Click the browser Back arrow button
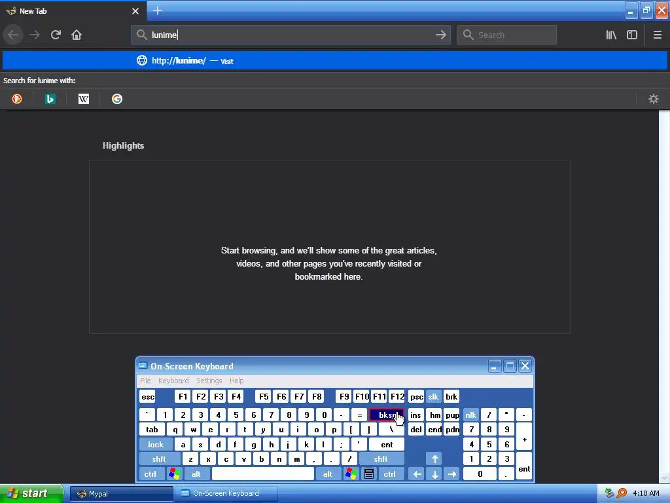Image resolution: width=670 pixels, height=503 pixels. [13, 35]
